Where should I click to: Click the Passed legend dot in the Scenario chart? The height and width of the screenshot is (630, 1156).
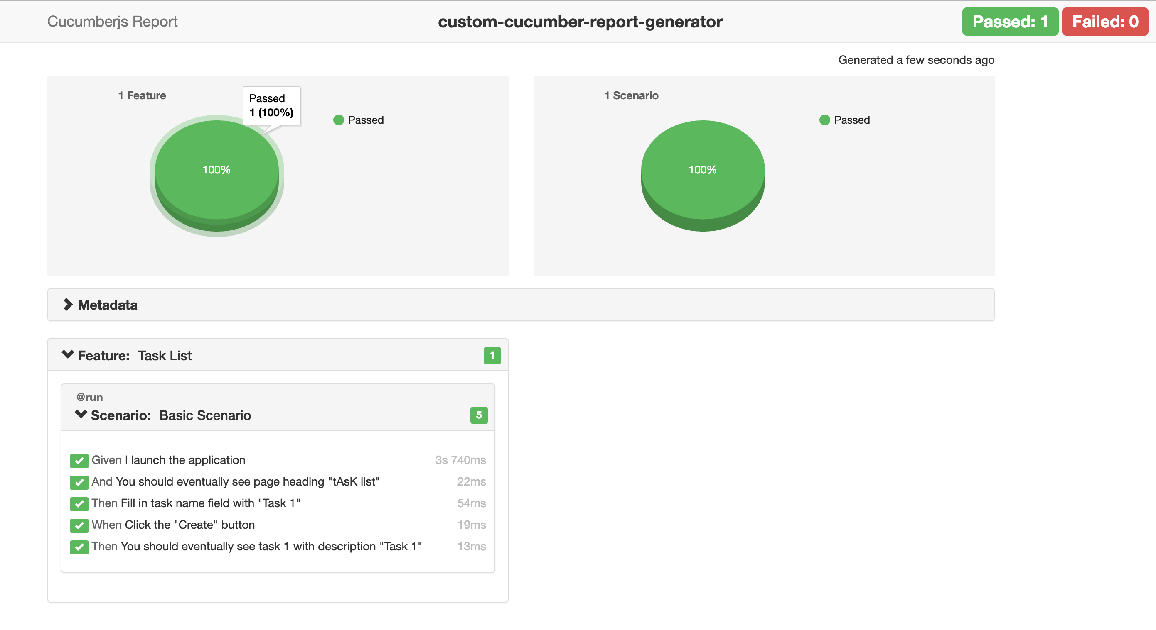pos(824,120)
